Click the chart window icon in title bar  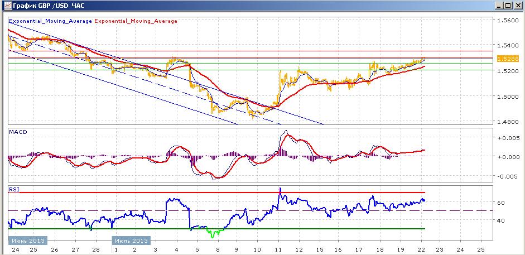(7, 6)
